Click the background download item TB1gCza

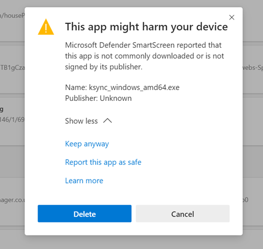13,68
